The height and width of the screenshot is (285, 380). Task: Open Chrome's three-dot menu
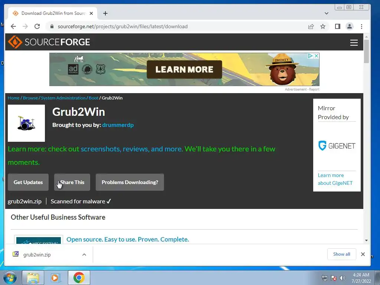point(361,26)
